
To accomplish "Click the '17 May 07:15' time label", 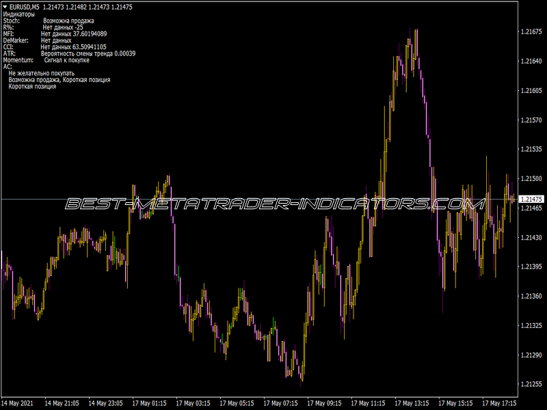I will coord(280,403).
